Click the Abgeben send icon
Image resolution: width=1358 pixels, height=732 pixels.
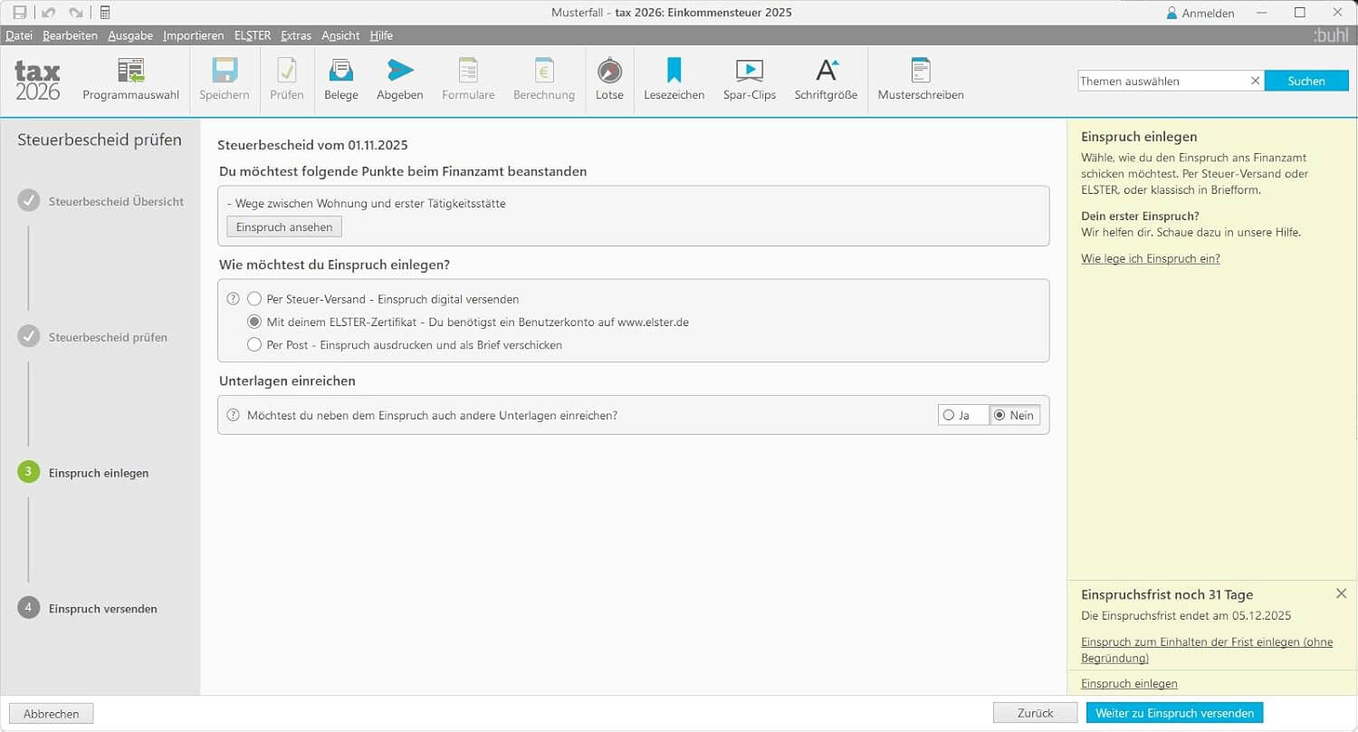tap(399, 72)
